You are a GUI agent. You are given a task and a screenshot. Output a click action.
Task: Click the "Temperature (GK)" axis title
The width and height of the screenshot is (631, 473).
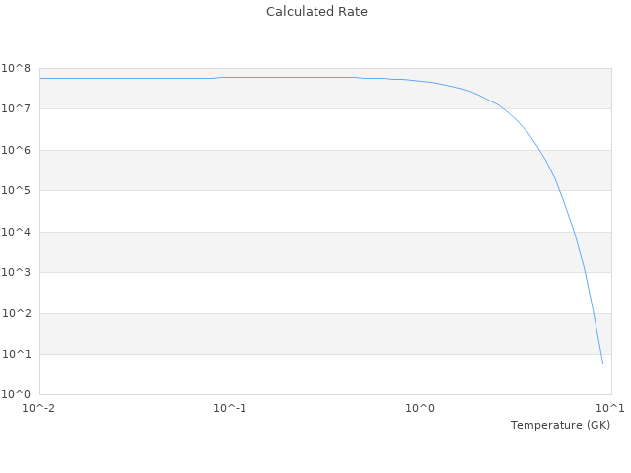click(x=560, y=425)
